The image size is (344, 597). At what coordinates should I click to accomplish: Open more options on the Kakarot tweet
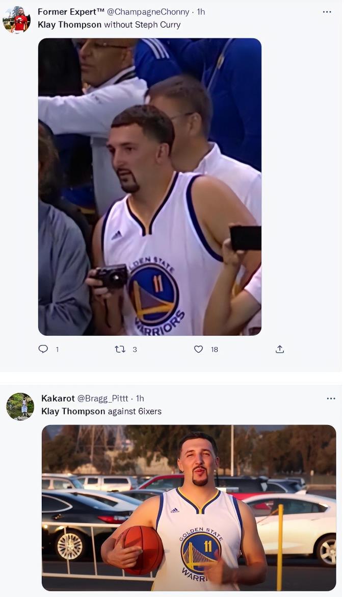tap(331, 399)
